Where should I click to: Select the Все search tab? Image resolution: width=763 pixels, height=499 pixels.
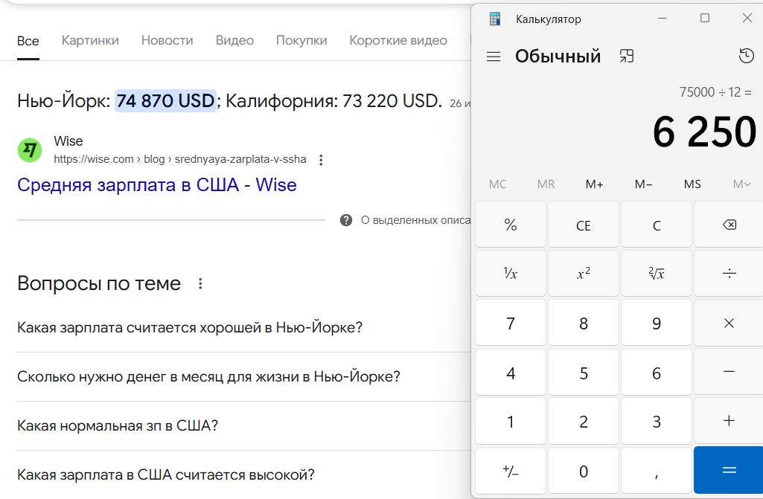pos(28,41)
